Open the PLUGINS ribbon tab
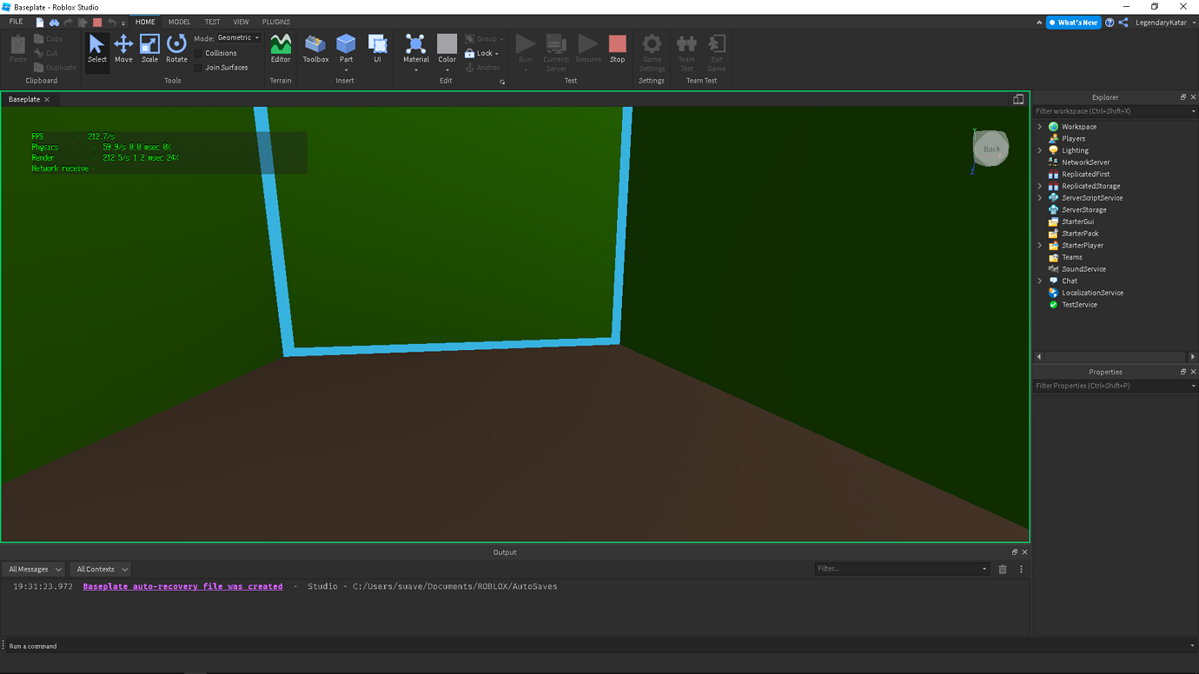1199x674 pixels. pyautogui.click(x=275, y=22)
